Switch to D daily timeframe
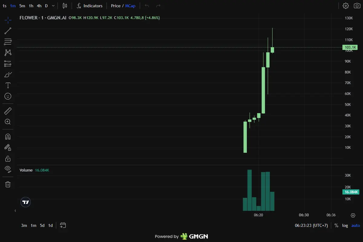The image size is (363, 242). 46,6
